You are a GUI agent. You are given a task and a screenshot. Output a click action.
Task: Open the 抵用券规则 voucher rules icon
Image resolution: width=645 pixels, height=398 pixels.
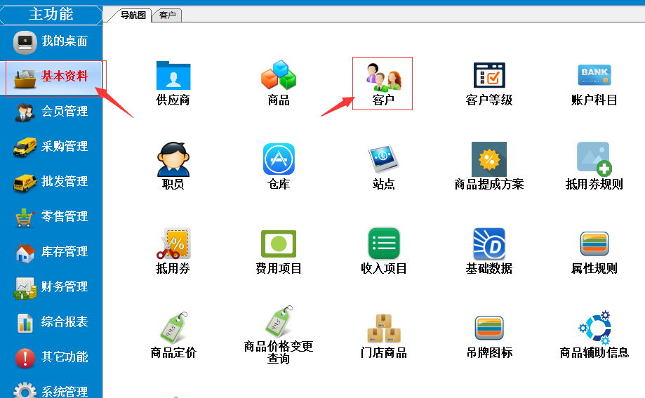[594, 159]
